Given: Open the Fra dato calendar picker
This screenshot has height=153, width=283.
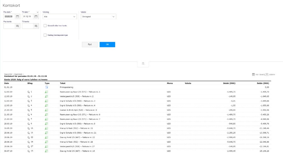Looking at the screenshot, I should pyautogui.click(x=17, y=16).
